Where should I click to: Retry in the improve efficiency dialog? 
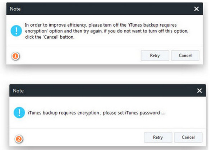[155, 56]
